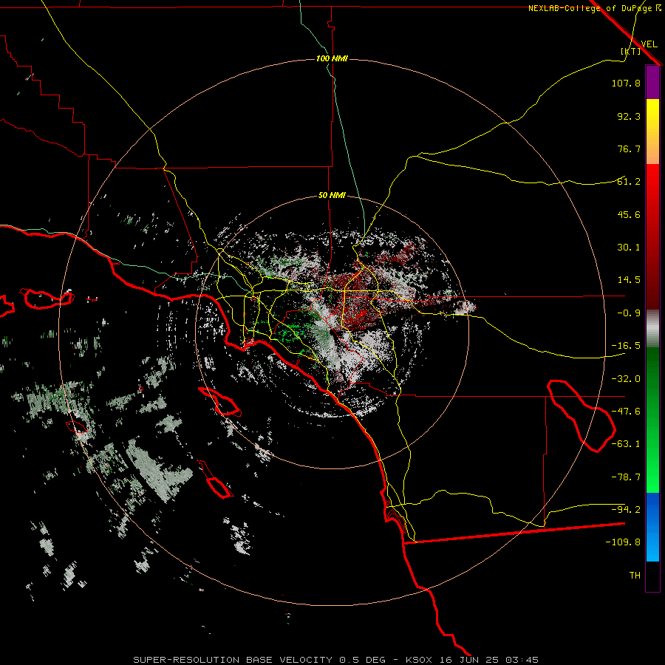Image resolution: width=665 pixels, height=665 pixels.
Task: Click the -16.5 velocity scale value
Action: coord(626,346)
